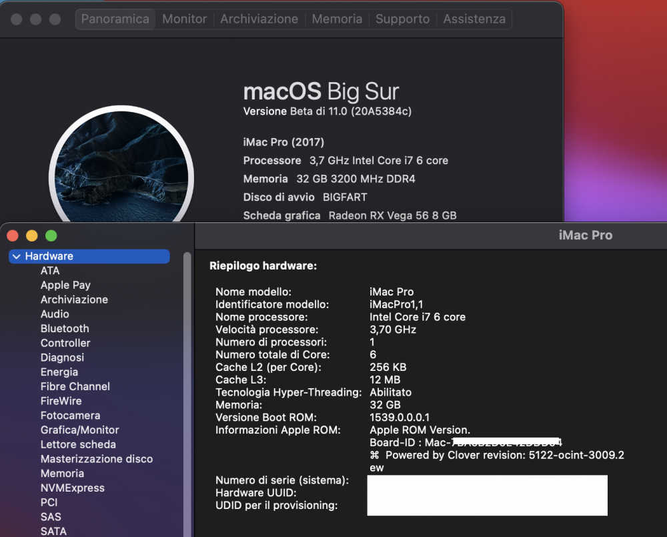Viewport: 667px width, 537px height.
Task: Select Bluetooth in the sidebar
Action: tap(65, 328)
